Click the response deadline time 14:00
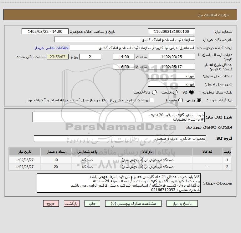This screenshot has height=233, width=241. (x=124, y=57)
